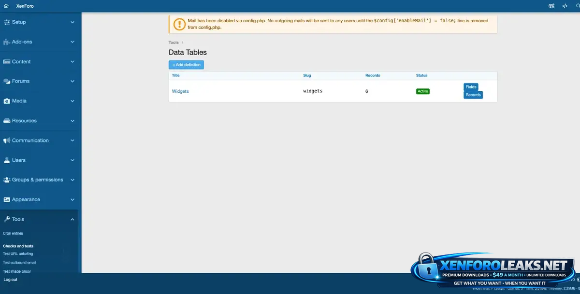The height and width of the screenshot is (294, 580).
Task: Click the gears icon in top bar
Action: pyautogui.click(x=551, y=6)
